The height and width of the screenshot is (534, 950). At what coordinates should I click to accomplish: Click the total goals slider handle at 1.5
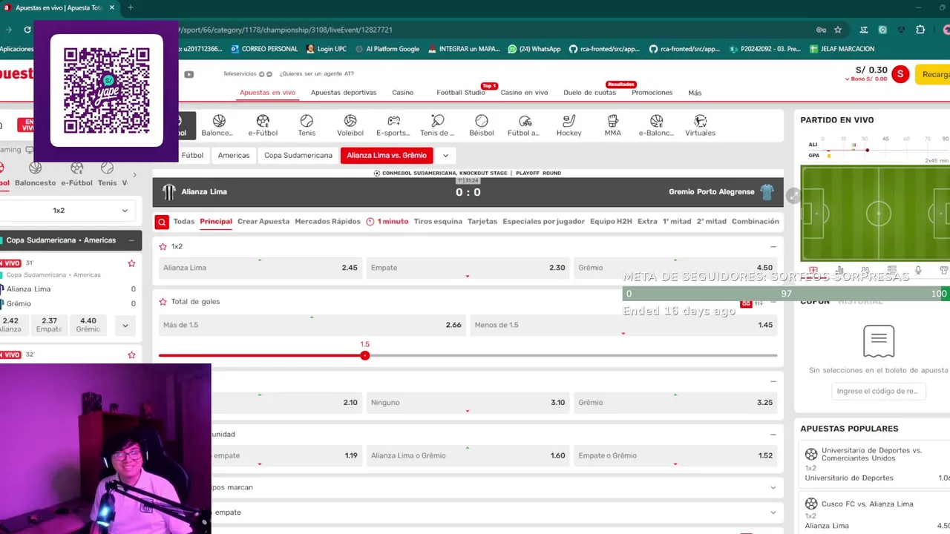pyautogui.click(x=364, y=355)
